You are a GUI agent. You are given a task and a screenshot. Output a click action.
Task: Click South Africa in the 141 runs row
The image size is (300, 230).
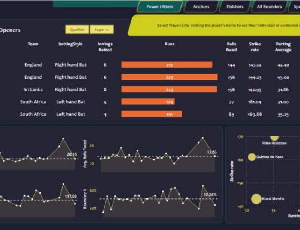pyautogui.click(x=33, y=114)
